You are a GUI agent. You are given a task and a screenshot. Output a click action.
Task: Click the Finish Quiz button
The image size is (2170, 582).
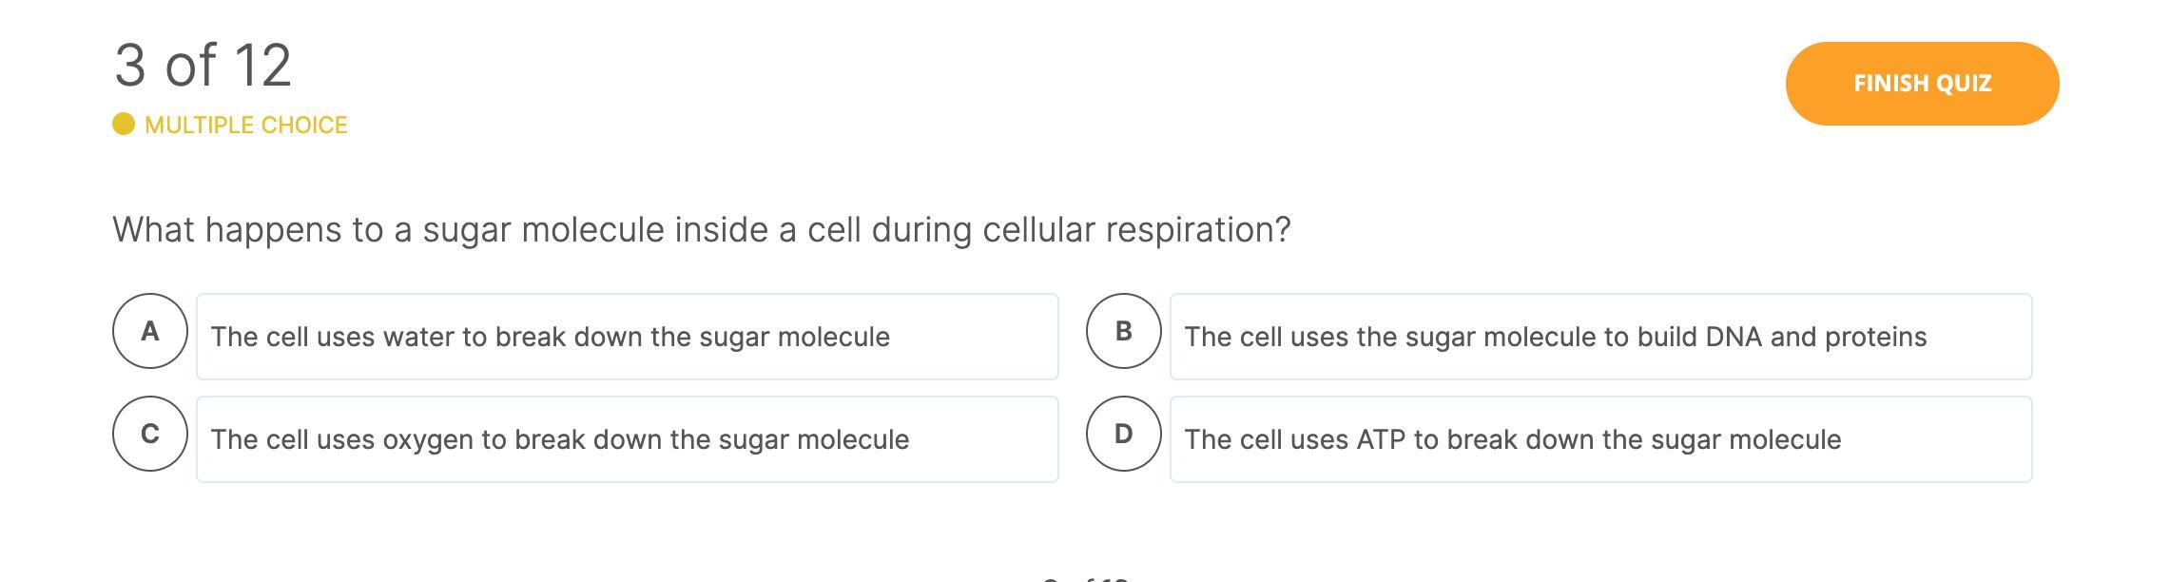click(1922, 84)
